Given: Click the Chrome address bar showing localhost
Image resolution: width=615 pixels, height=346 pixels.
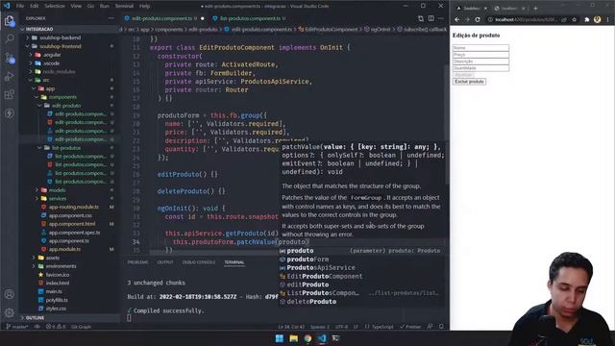Looking at the screenshot, I should tap(525, 19).
